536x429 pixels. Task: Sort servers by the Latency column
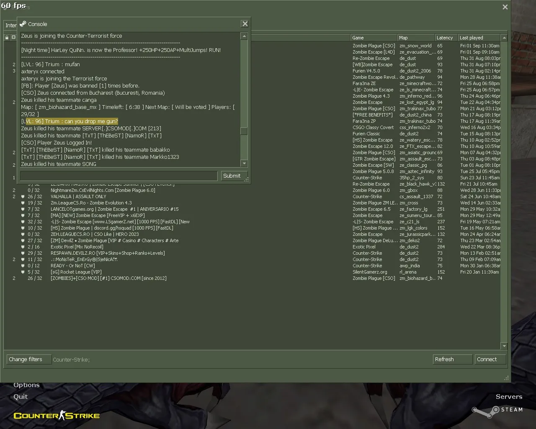click(446, 38)
